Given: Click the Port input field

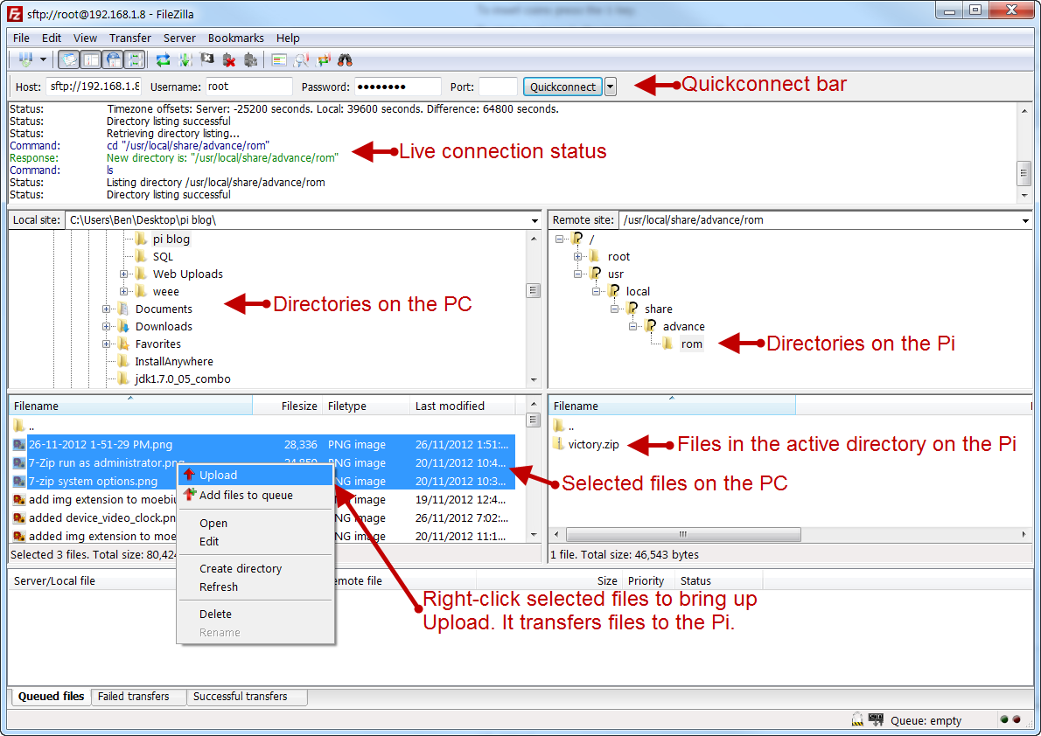Looking at the screenshot, I should [x=496, y=87].
